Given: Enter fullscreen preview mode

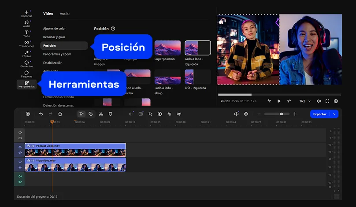Looking at the screenshot, I should (327, 101).
